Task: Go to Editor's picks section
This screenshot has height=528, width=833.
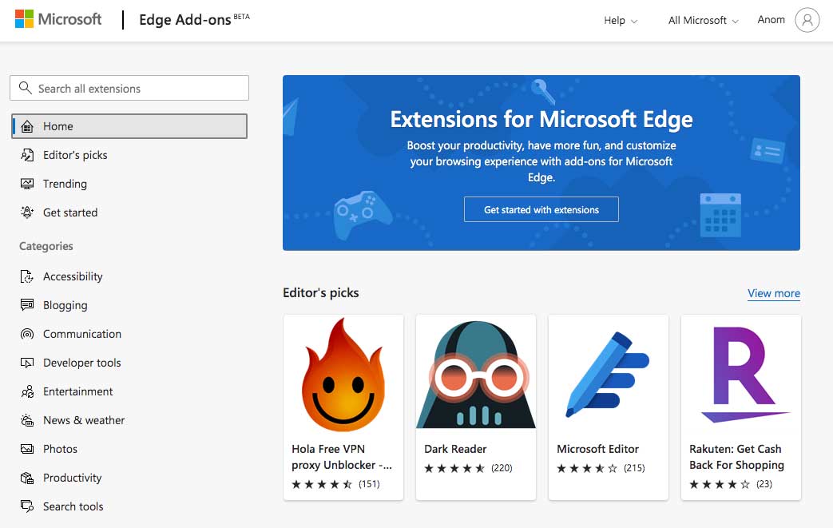Action: coord(75,155)
